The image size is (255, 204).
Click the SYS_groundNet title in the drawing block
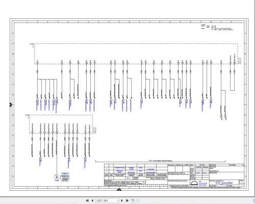[224, 183]
